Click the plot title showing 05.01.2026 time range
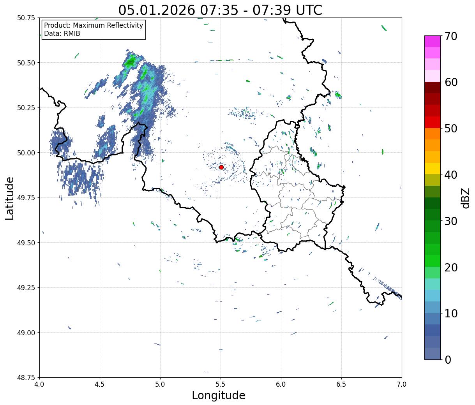 pos(220,10)
